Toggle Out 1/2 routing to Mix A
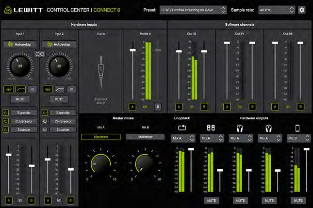The height and width of the screenshot is (208, 313). click(179, 107)
